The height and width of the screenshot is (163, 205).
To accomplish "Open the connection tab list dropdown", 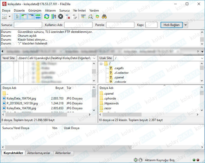I will tap(202, 51).
